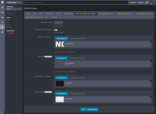
Task: Click the Save and Reload button
Action: pos(92,109)
